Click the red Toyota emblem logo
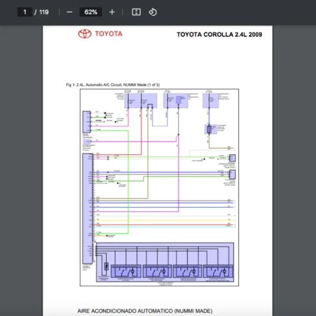Image resolution: width=316 pixels, height=316 pixels. (84, 34)
